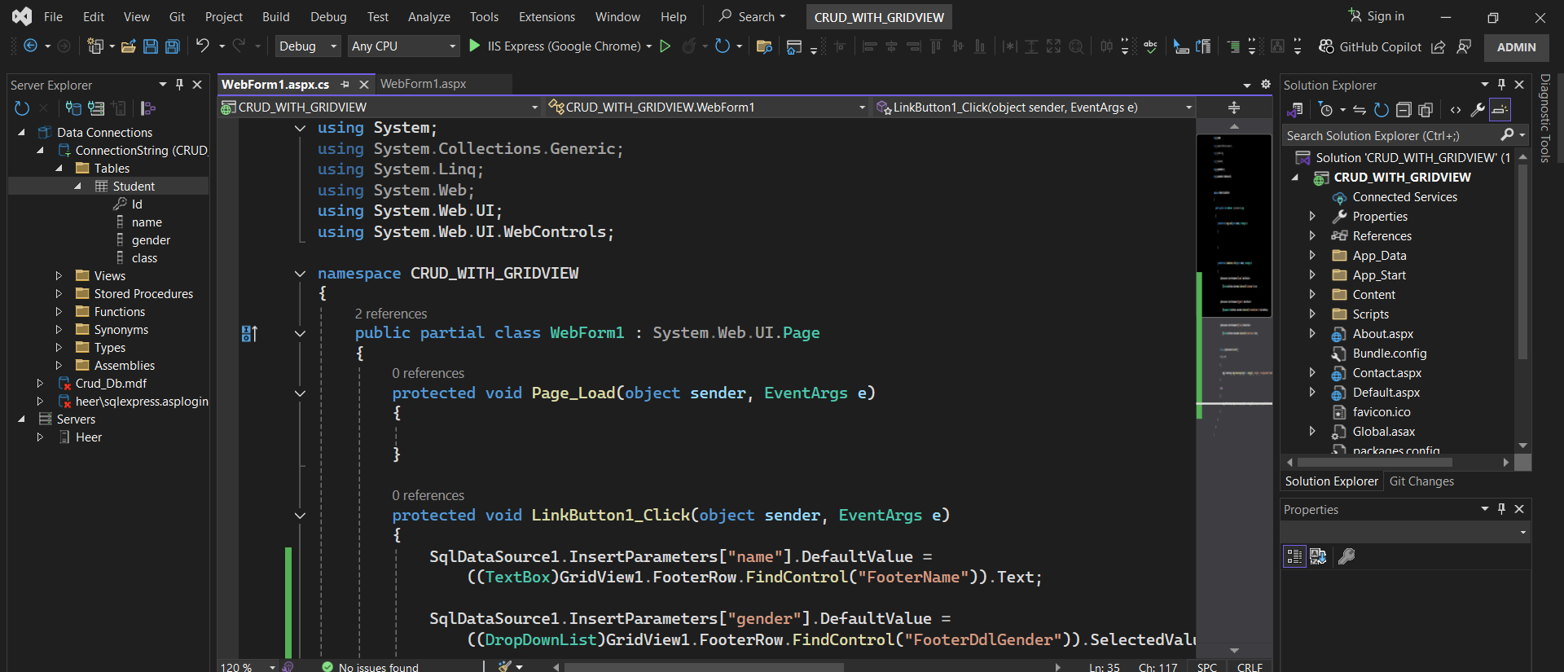This screenshot has width=1564, height=672.
Task: Open the Build menu
Action: point(275,16)
